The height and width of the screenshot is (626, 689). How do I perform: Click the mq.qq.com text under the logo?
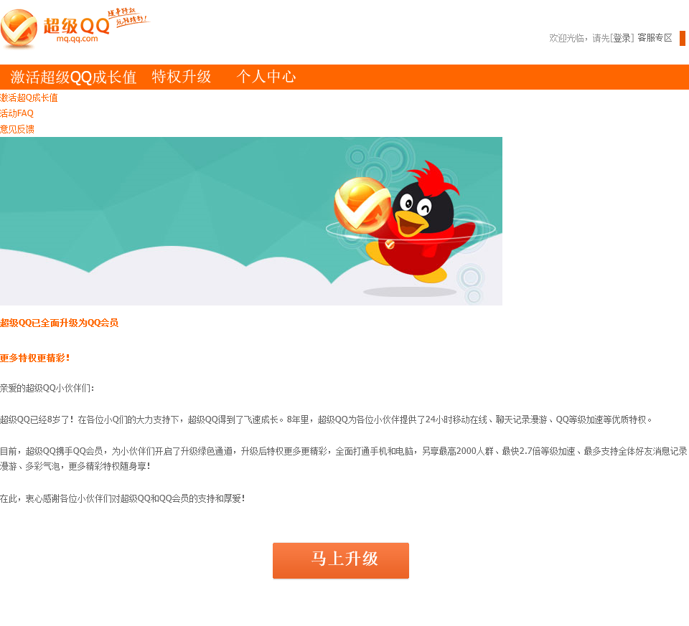click(78, 39)
